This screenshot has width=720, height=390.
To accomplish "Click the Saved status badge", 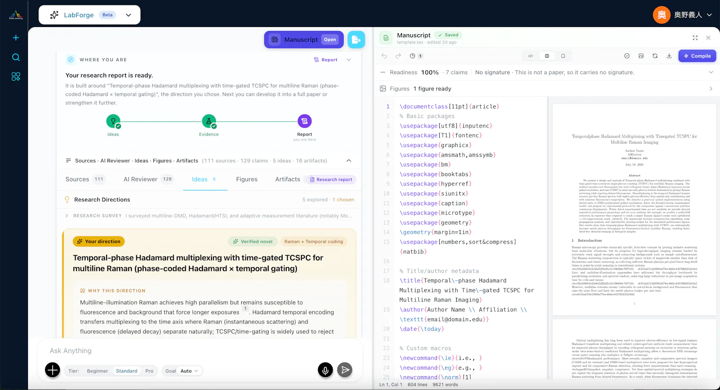I will [x=448, y=35].
